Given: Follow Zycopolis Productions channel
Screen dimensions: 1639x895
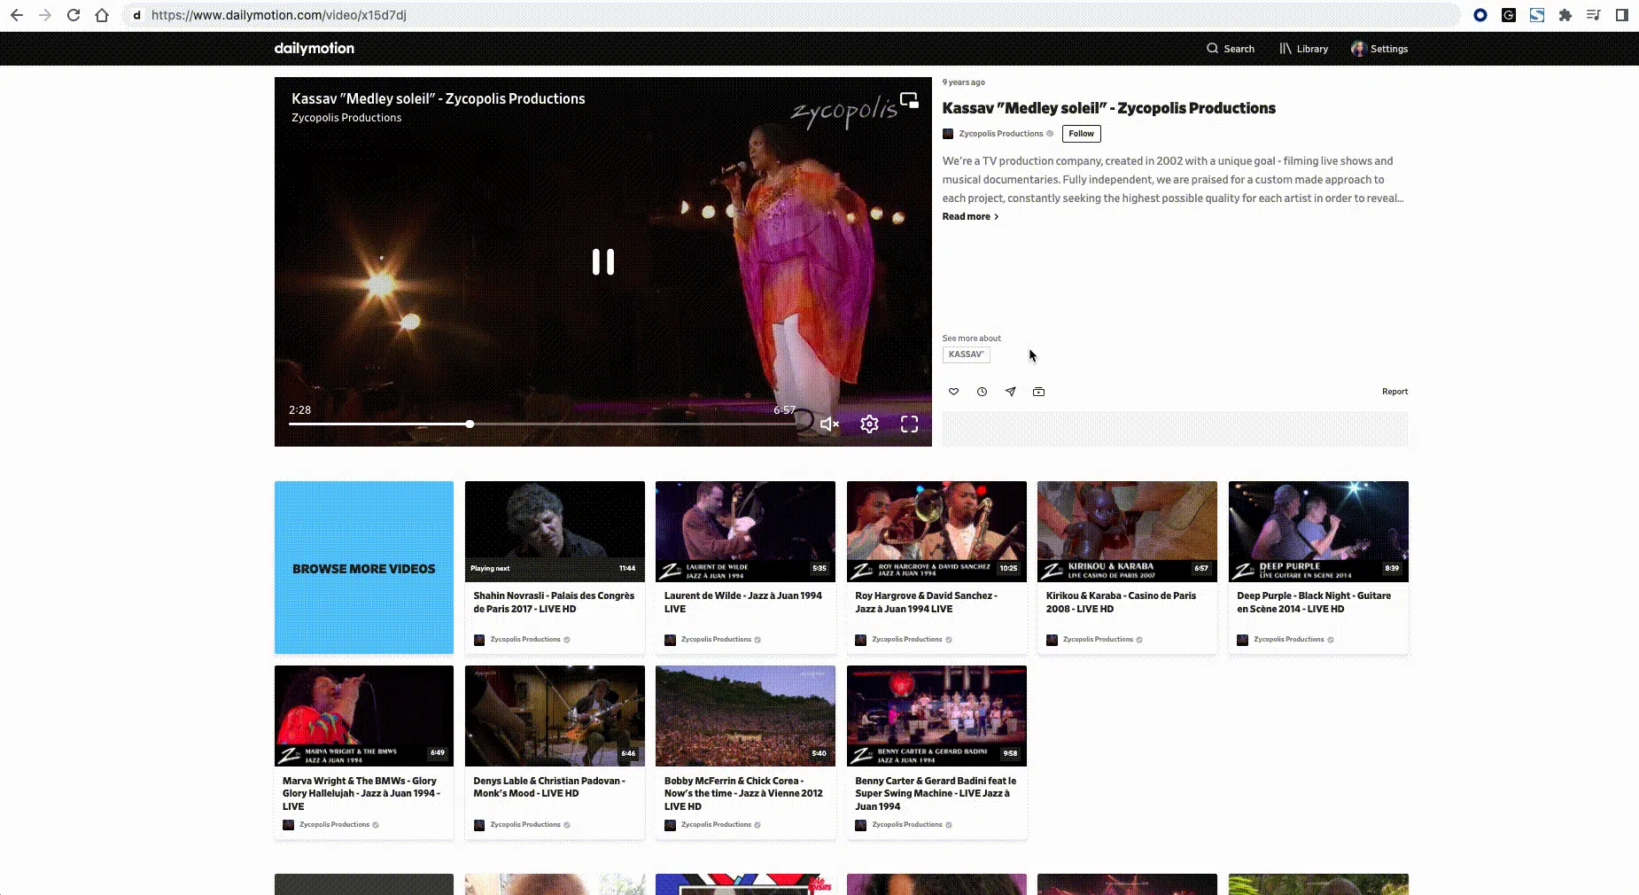Looking at the screenshot, I should 1081,134.
